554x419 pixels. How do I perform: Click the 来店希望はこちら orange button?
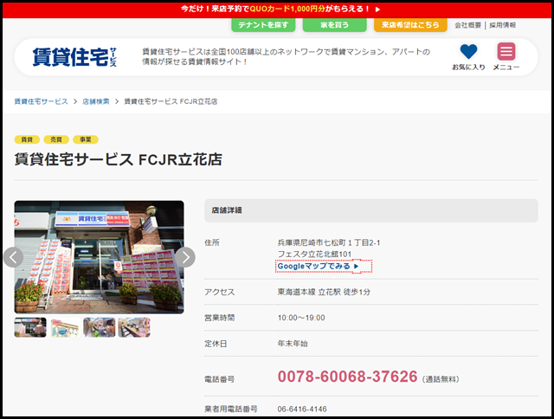pyautogui.click(x=410, y=25)
